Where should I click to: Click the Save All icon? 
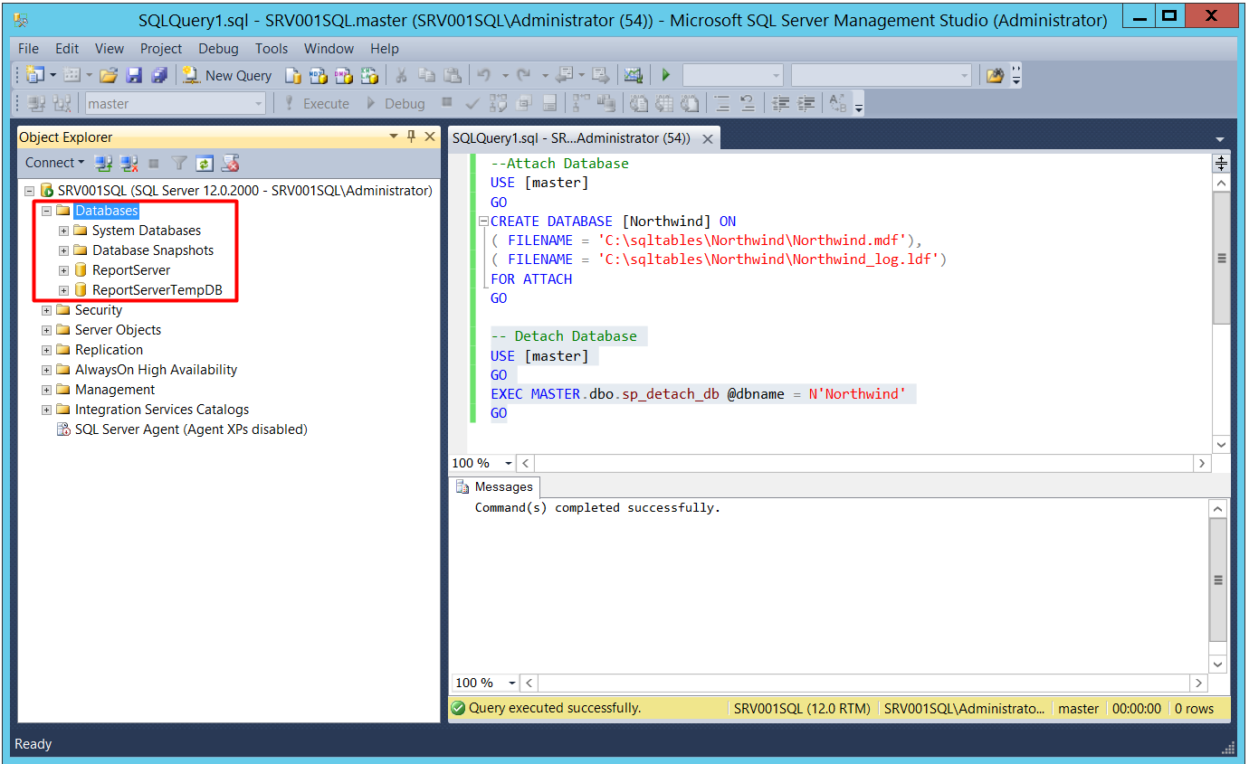pos(159,75)
